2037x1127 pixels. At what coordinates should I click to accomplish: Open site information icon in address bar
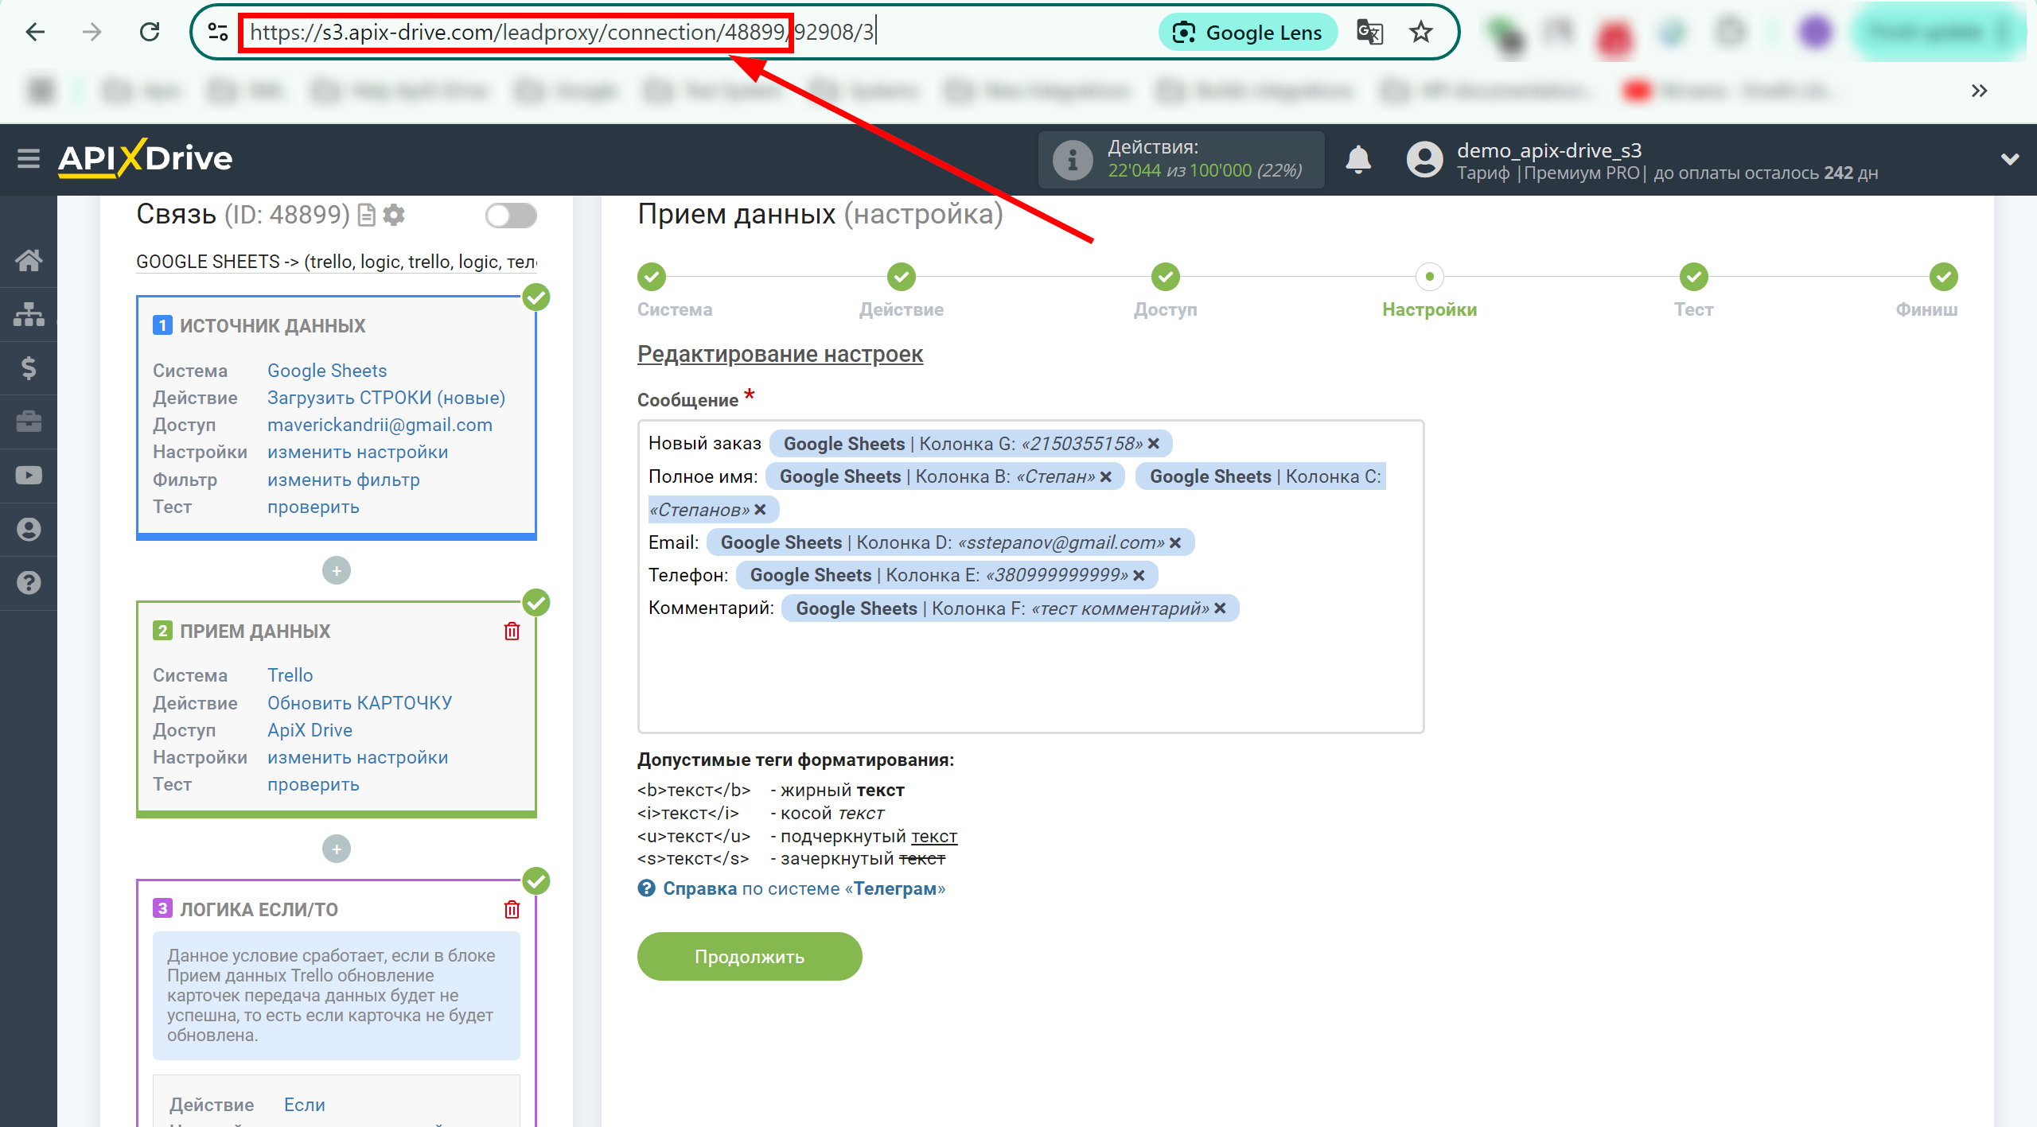pyautogui.click(x=217, y=32)
